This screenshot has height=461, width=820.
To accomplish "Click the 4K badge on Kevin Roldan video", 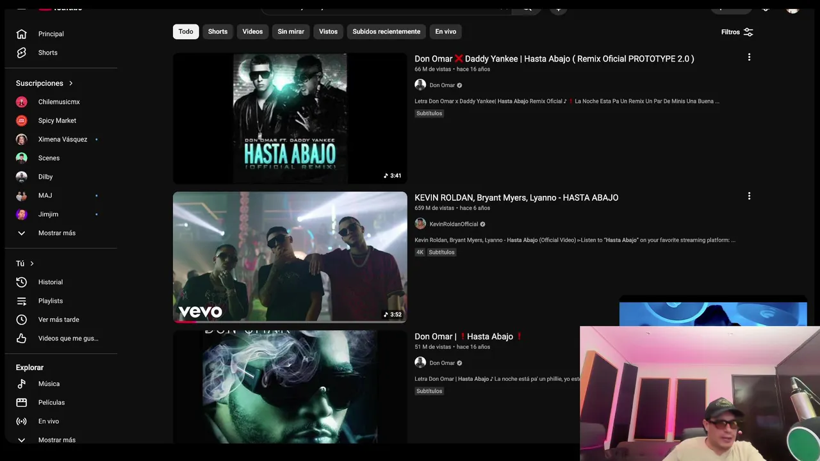I will (420, 252).
